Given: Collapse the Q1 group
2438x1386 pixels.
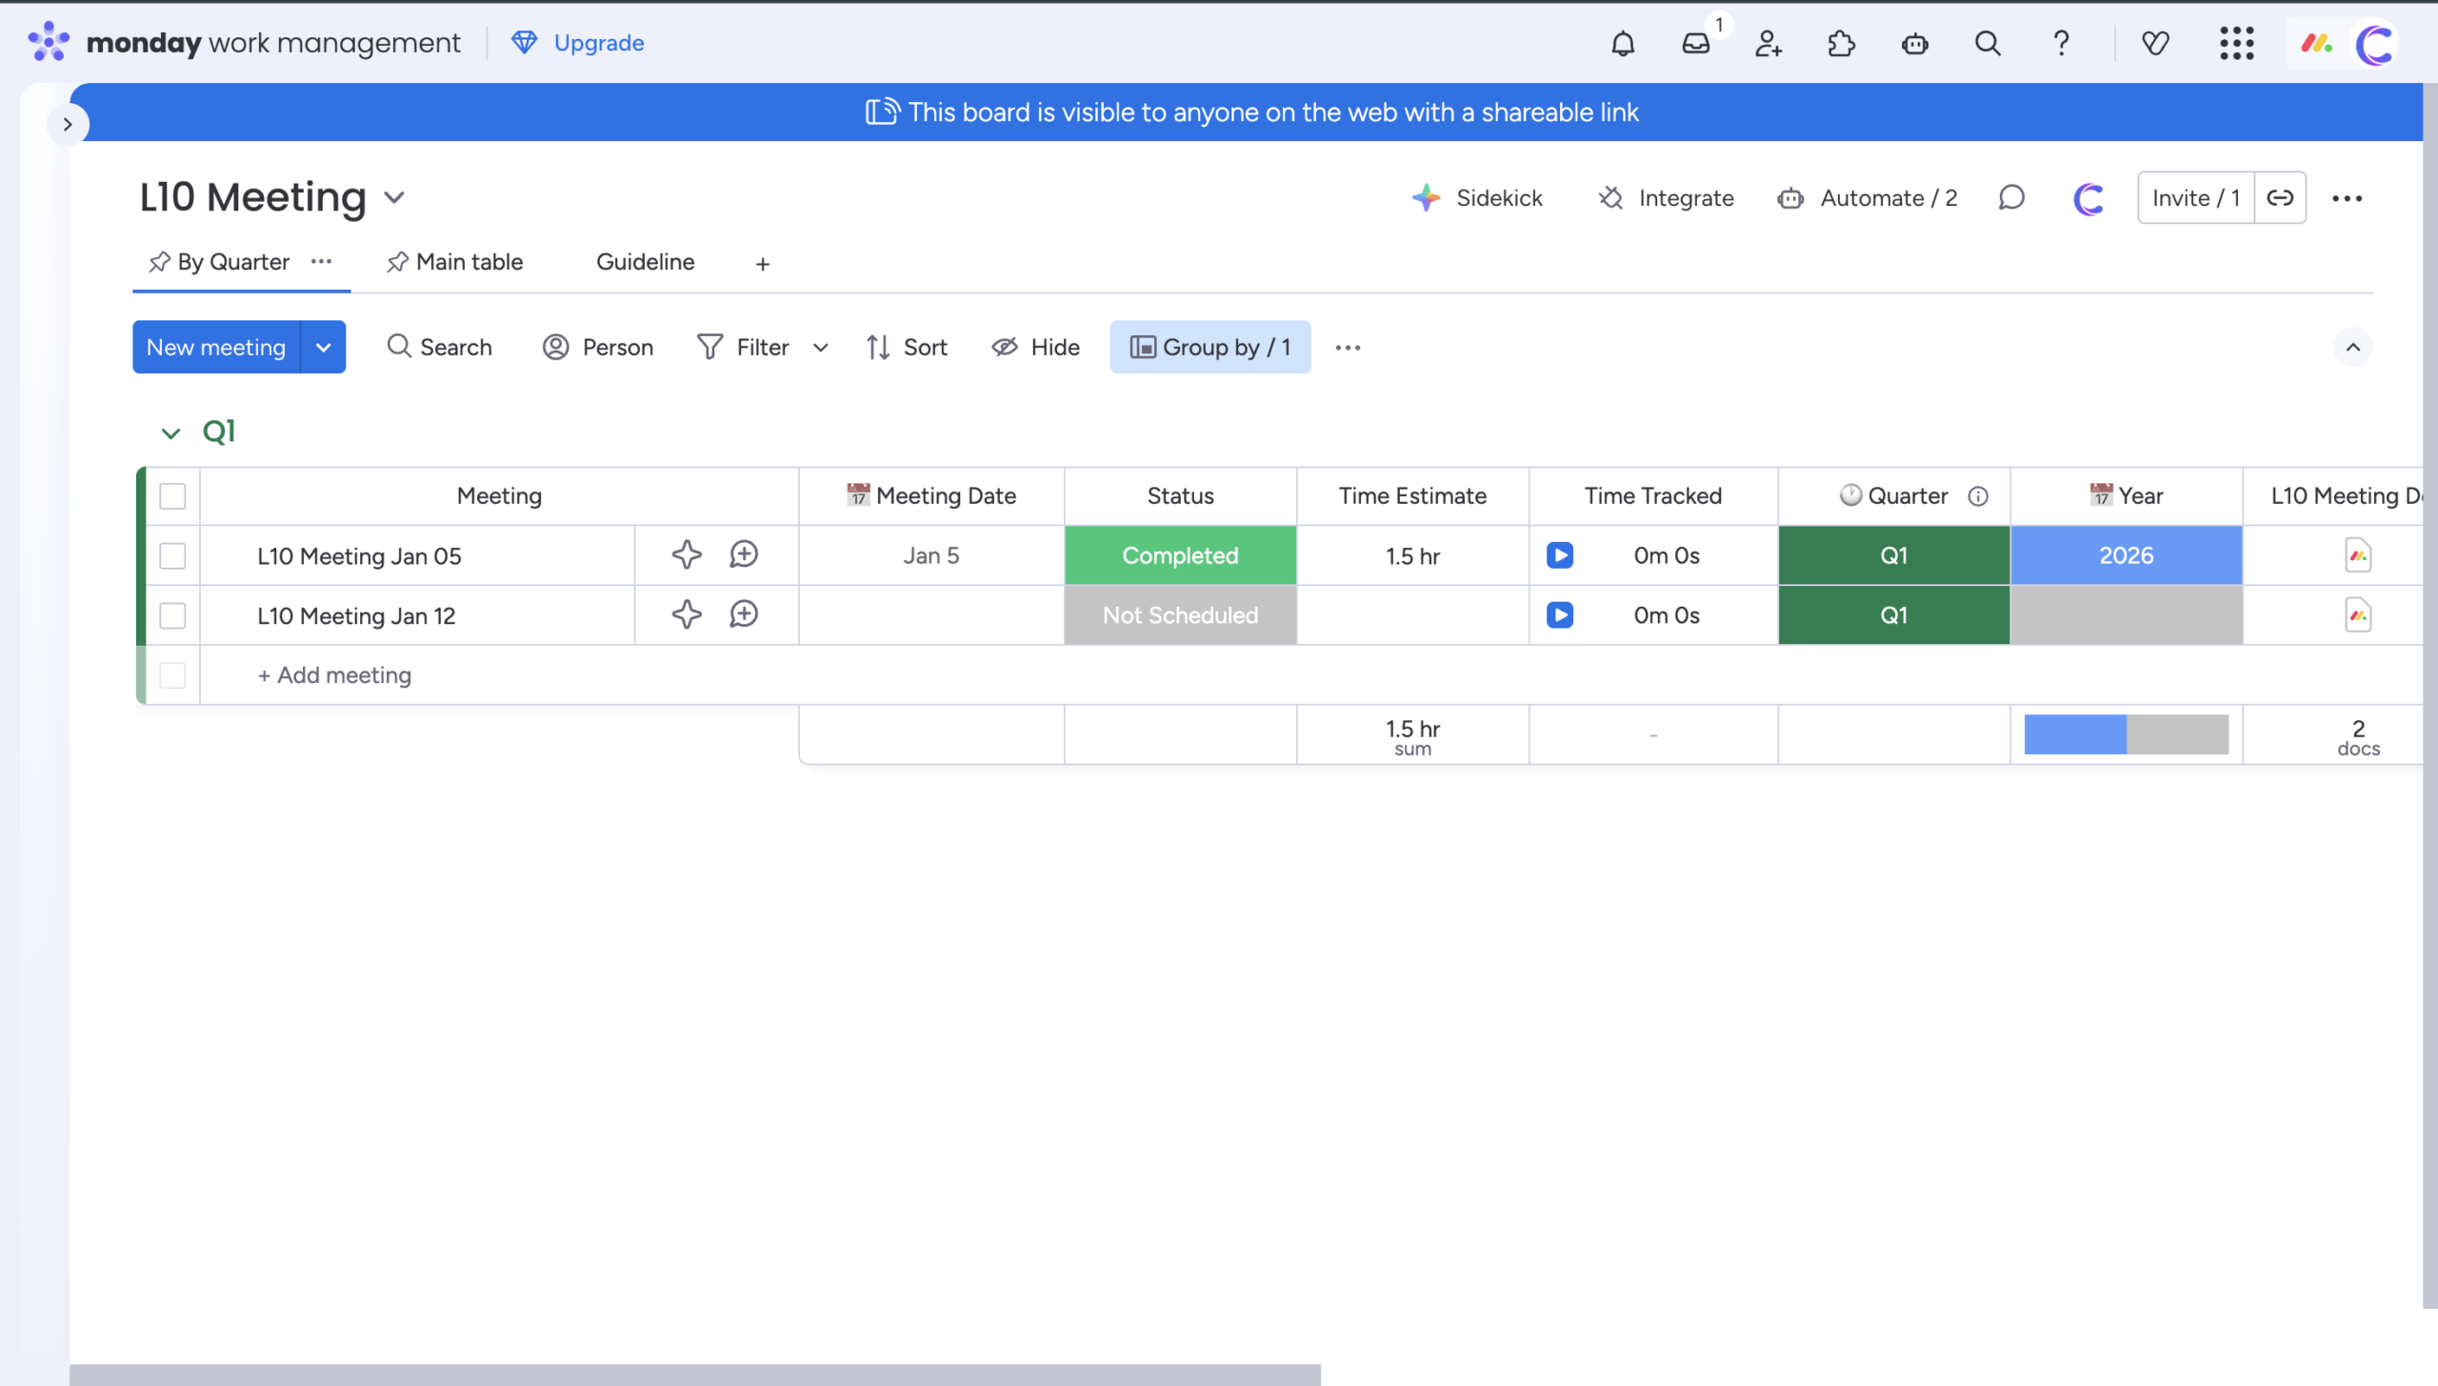Looking at the screenshot, I should [x=170, y=433].
